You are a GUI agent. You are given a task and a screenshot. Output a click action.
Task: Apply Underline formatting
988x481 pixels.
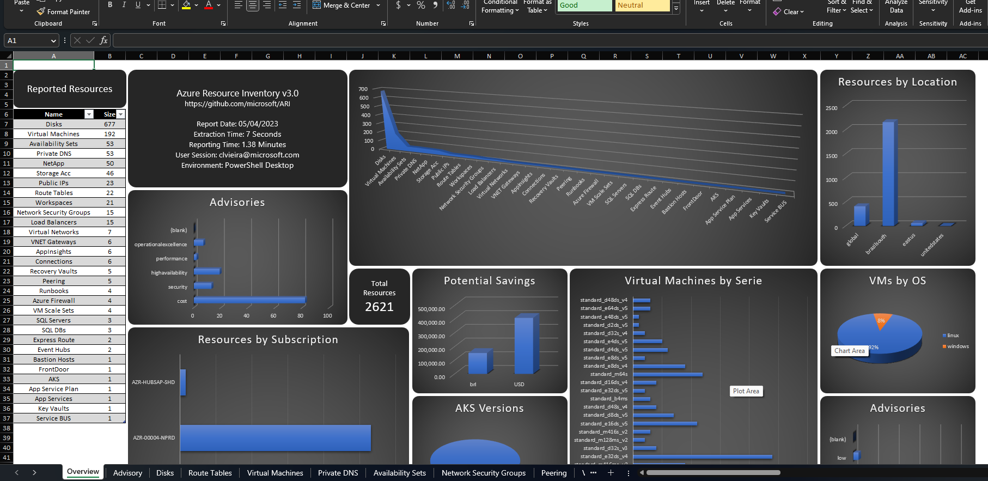coord(138,5)
